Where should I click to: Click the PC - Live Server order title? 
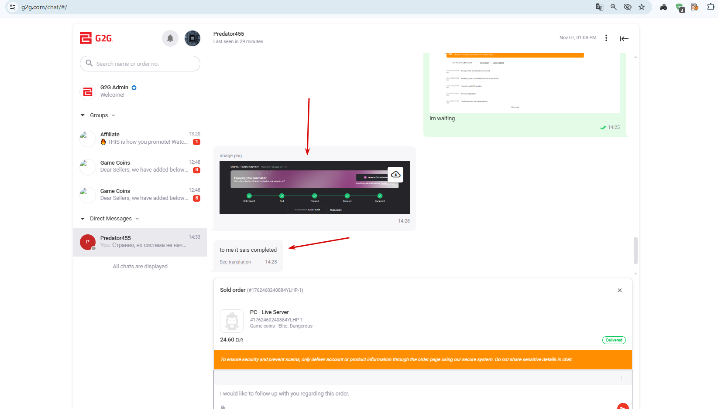pyautogui.click(x=269, y=312)
